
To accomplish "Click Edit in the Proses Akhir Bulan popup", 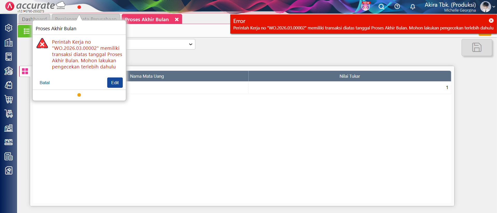I will tap(115, 83).
